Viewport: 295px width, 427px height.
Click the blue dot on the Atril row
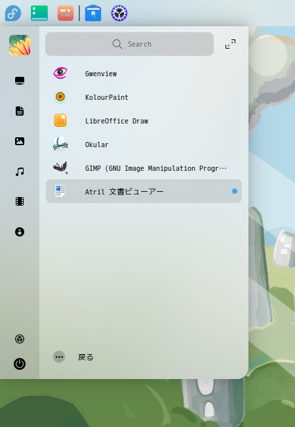[235, 191]
